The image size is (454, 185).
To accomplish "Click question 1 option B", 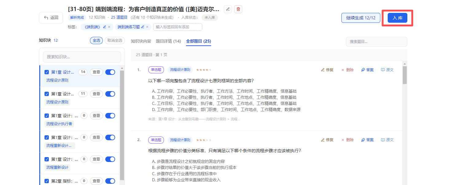I will pyautogui.click(x=224, y=97).
